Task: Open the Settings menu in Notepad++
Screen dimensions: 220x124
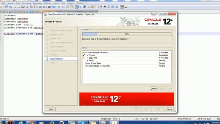Action: pyautogui.click(x=48, y=3)
